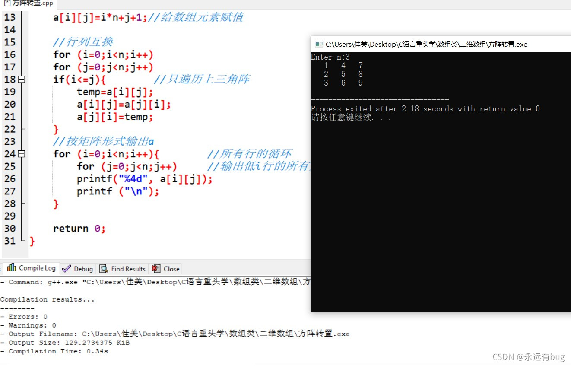Click 'Process exited after 2.18 seconds' console line
The width and height of the screenshot is (571, 366).
click(x=425, y=109)
